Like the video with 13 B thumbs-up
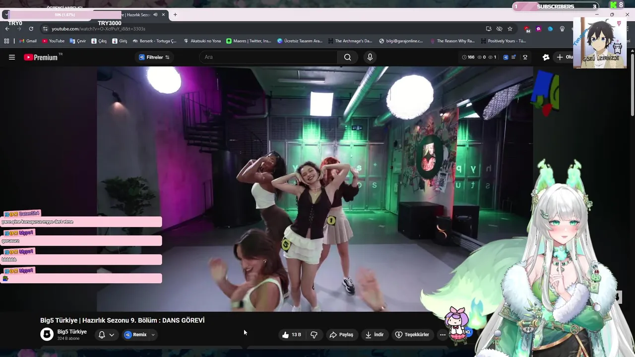This screenshot has height=357, width=635. [292, 335]
